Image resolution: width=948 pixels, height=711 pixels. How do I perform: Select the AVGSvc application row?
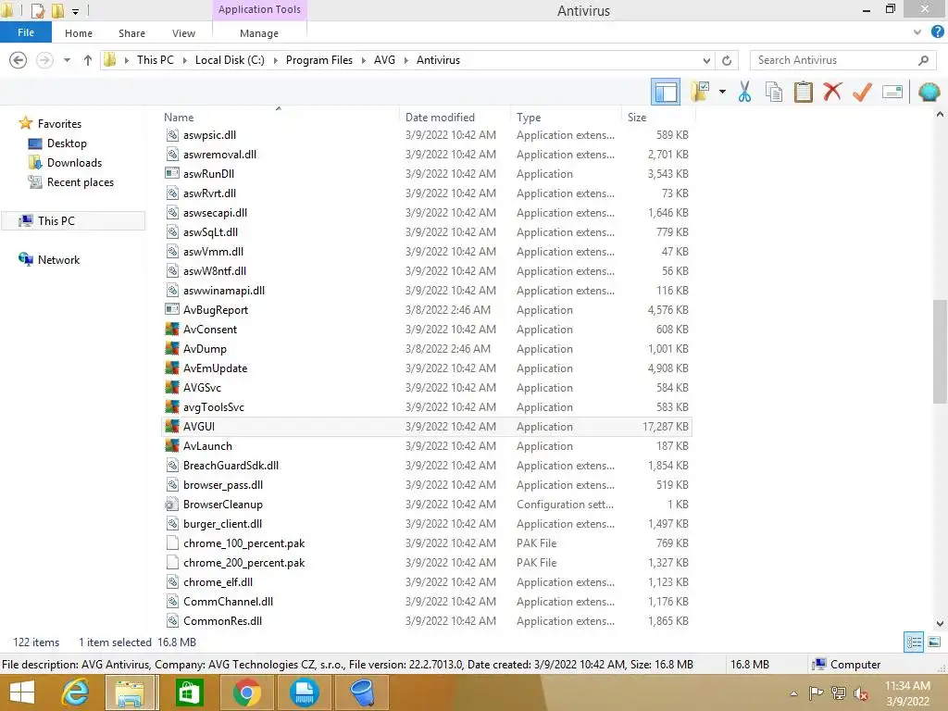[426, 388]
